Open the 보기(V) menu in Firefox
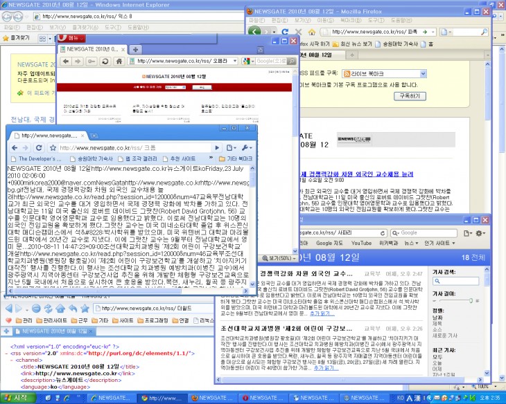Screen dimensions: 506x404 pyautogui.click(x=302, y=20)
